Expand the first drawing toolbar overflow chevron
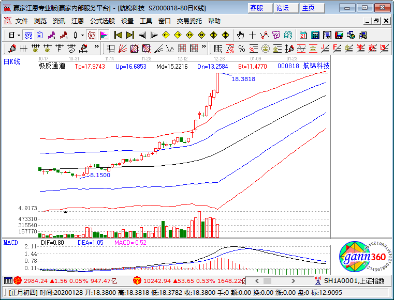The height and width of the screenshot is (300, 394). tap(96, 46)
